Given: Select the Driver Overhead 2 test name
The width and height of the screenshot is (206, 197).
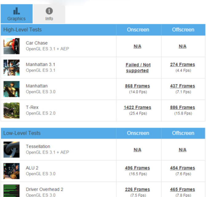Looking at the screenshot, I should (x=45, y=189).
